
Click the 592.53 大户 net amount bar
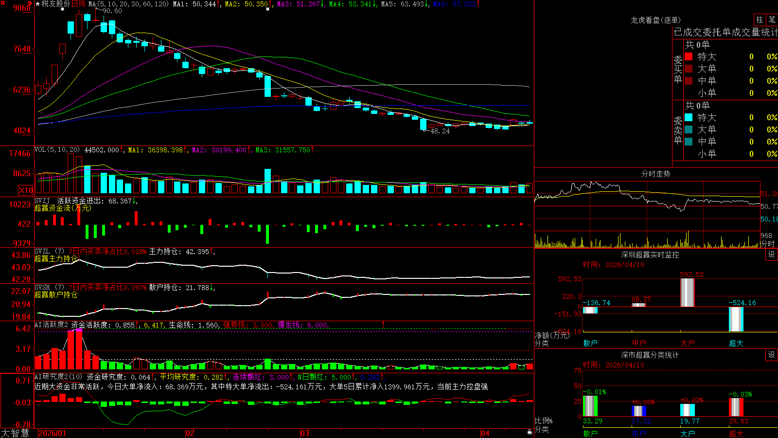pyautogui.click(x=687, y=292)
